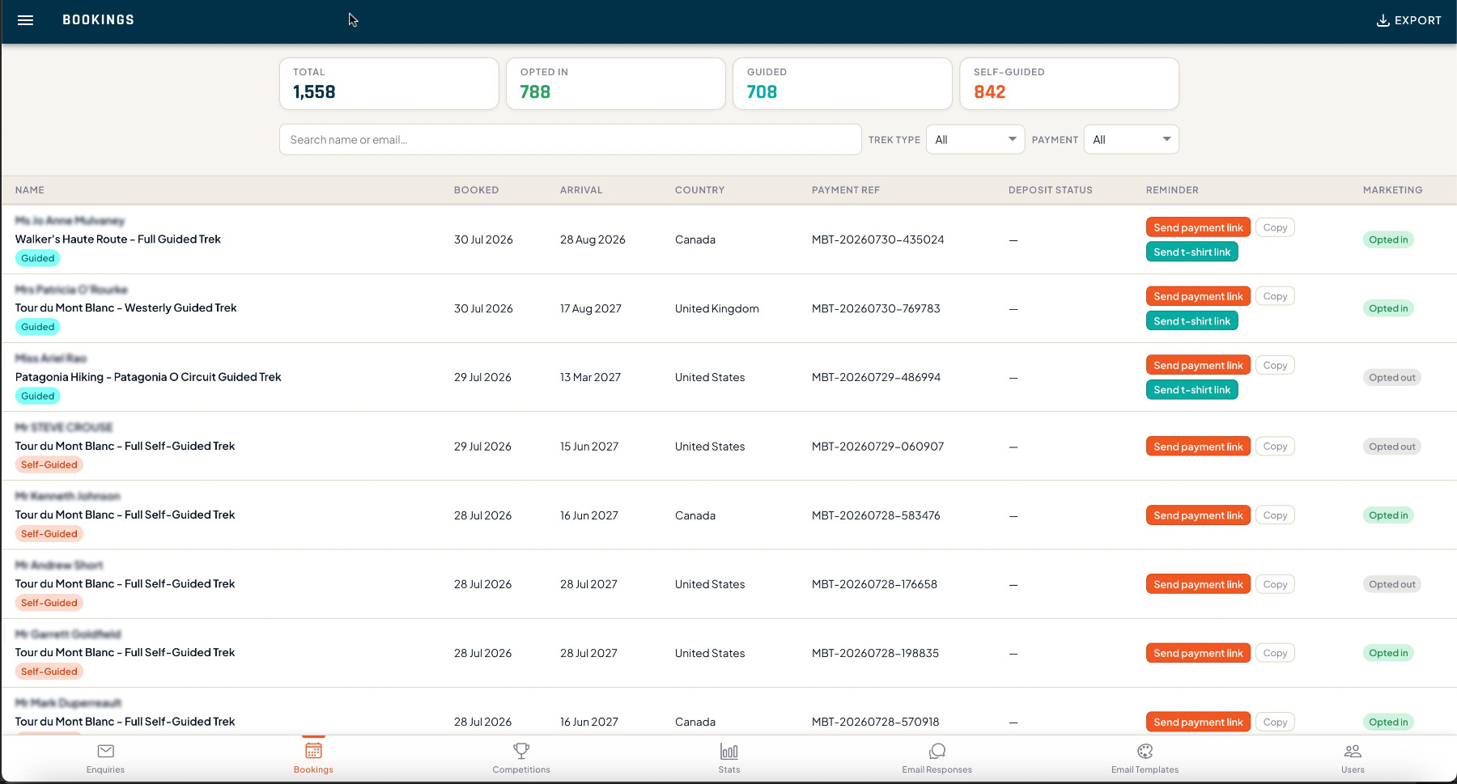Send payment link for booking MBT-20260728-198835
This screenshot has width=1457, height=784.
click(1198, 653)
